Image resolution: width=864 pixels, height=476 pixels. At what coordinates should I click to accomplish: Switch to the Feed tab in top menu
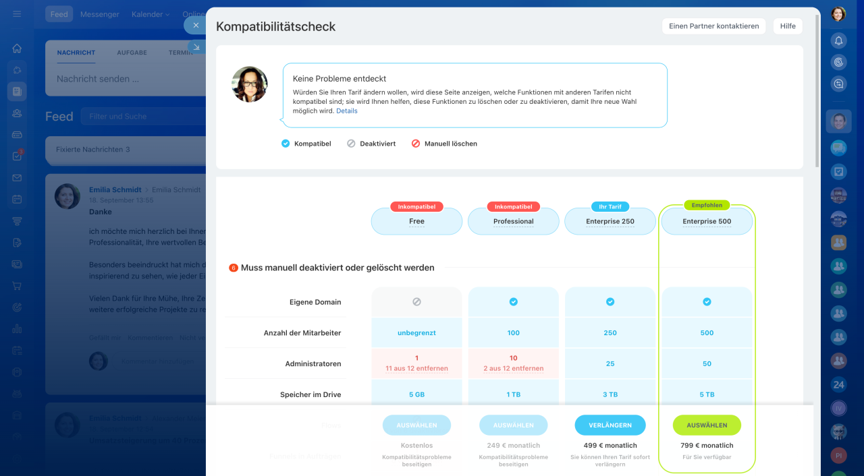coord(59,14)
